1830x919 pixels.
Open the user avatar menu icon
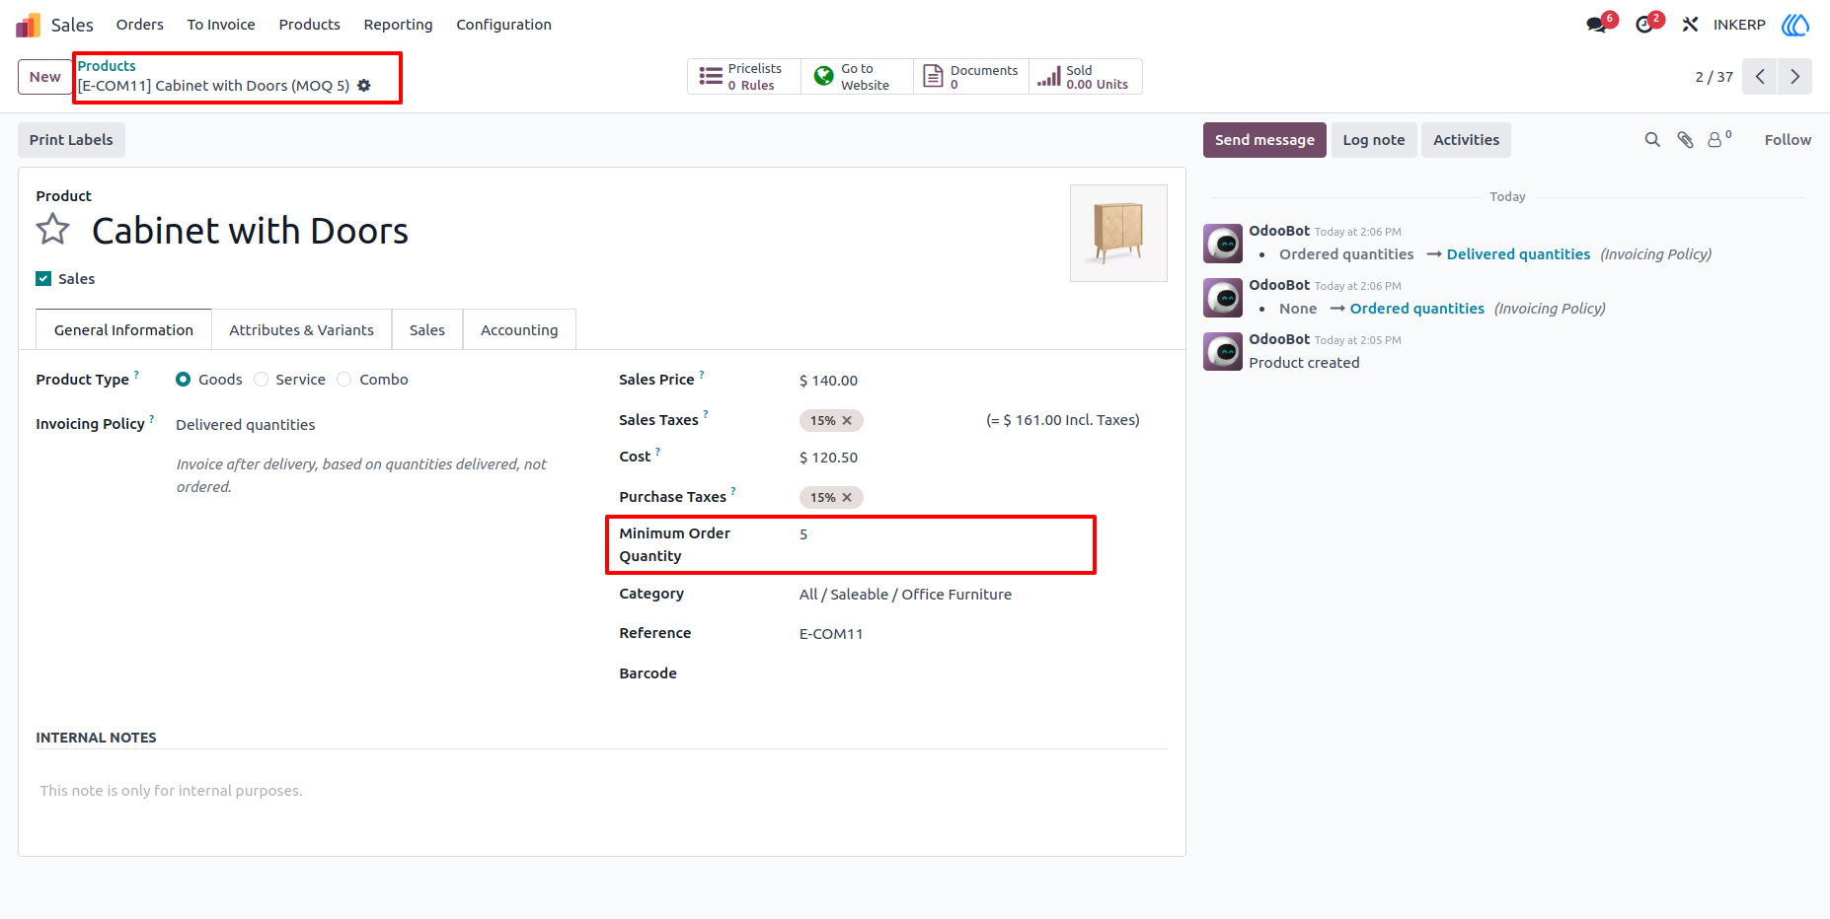tap(1795, 25)
